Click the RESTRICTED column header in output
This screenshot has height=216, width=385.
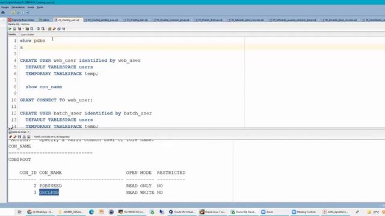[x=171, y=173]
